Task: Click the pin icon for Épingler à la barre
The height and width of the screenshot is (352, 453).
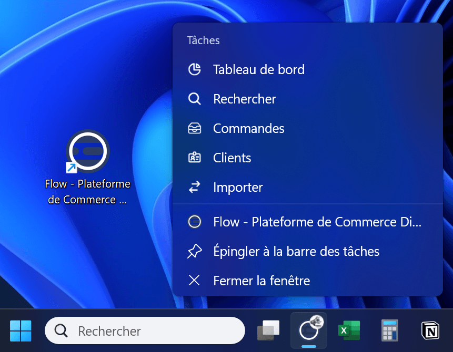Action: click(195, 252)
